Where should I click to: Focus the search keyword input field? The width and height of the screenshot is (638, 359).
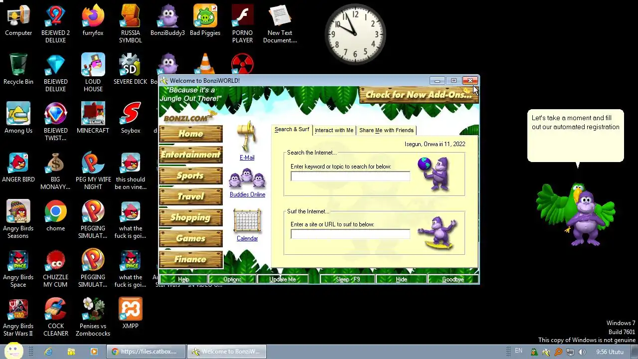(350, 176)
